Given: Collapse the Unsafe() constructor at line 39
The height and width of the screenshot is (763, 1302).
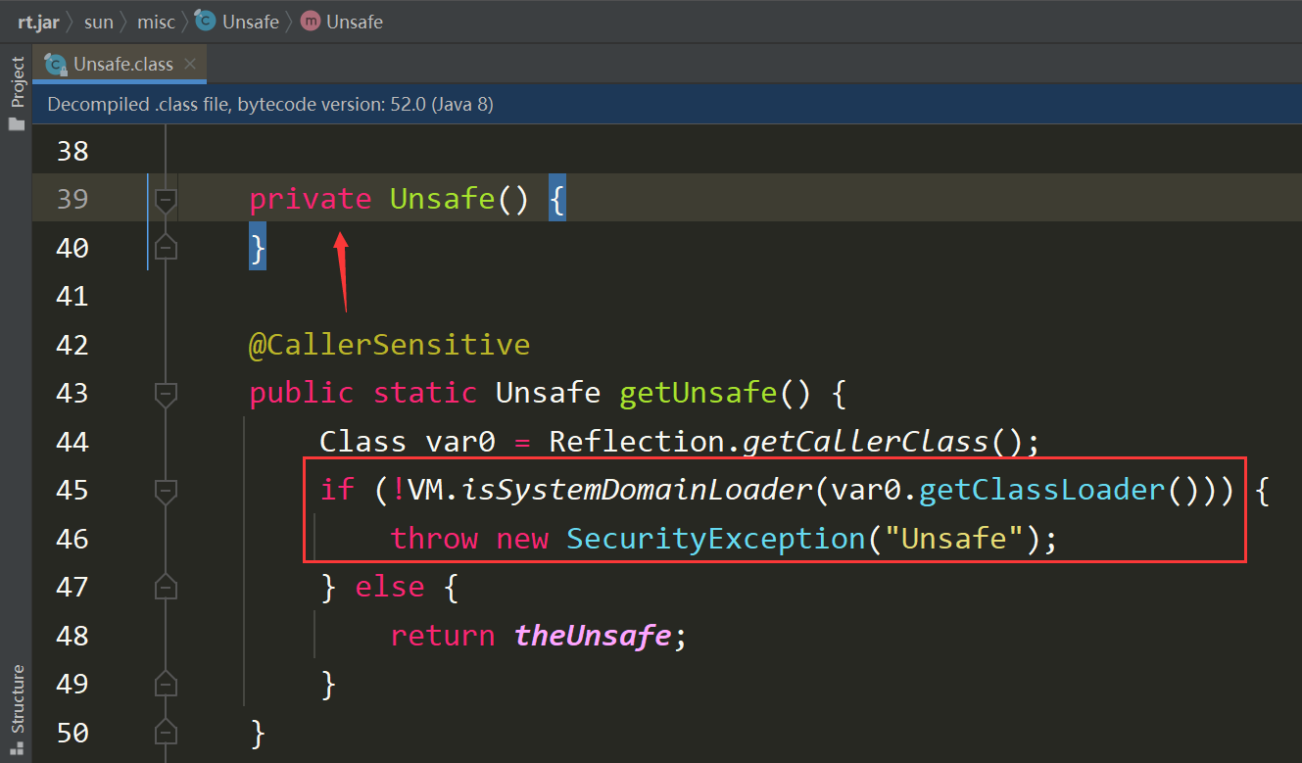Looking at the screenshot, I should point(166,200).
